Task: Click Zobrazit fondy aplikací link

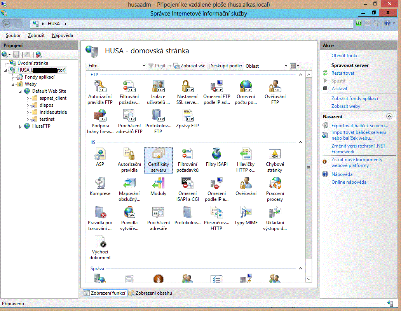Action: pyautogui.click(x=354, y=98)
